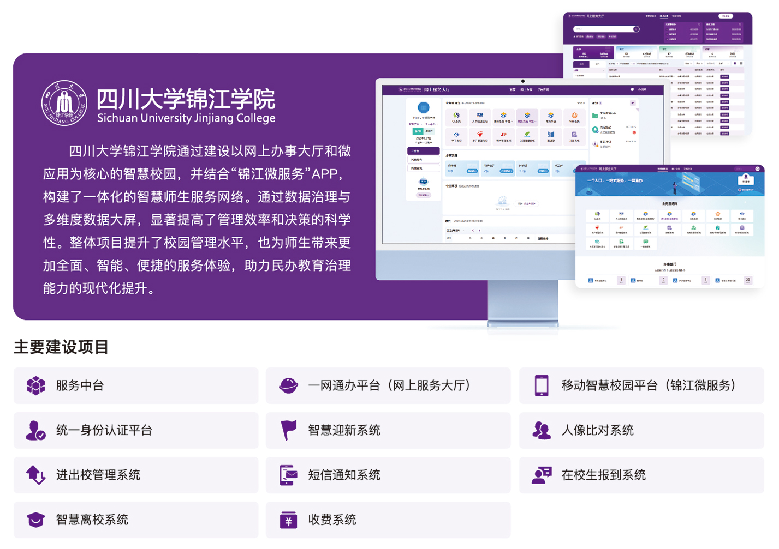Click the search input in the top-right screenshot
This screenshot has height=549, width=779.
(x=606, y=29)
